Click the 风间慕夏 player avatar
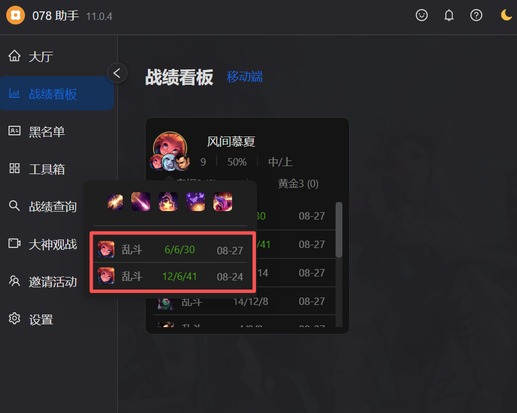Screen dimensions: 517x413 (170, 148)
